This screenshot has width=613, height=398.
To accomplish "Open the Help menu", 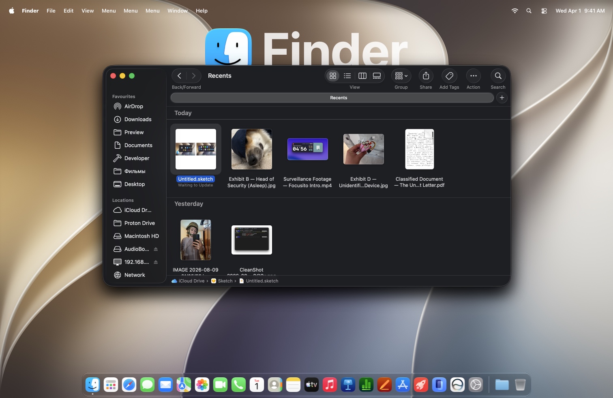I will [201, 11].
